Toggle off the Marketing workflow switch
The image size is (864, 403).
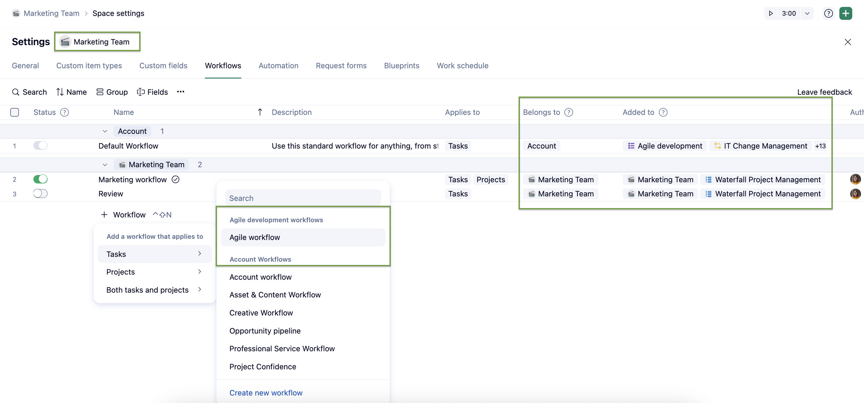coord(40,179)
